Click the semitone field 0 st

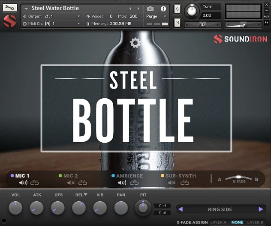tap(162, 206)
